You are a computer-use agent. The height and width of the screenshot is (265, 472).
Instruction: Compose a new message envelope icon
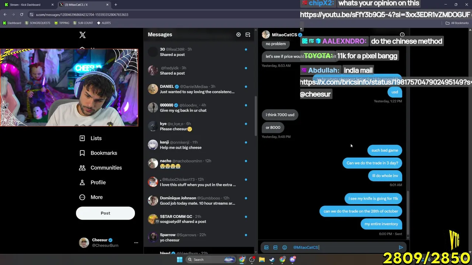coord(248,35)
